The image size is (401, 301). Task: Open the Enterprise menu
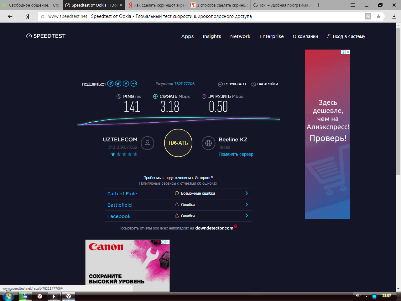click(272, 36)
